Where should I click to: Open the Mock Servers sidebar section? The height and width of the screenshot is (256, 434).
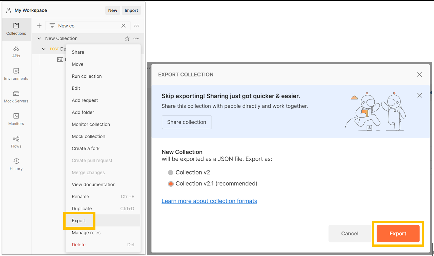16,97
